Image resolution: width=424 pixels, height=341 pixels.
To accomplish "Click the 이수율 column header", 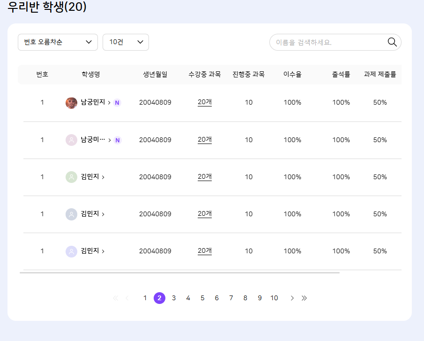I will (x=292, y=74).
